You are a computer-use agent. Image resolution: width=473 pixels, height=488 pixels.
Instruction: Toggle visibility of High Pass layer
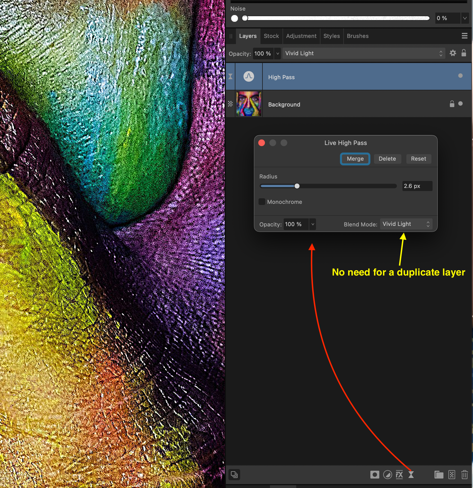click(460, 76)
